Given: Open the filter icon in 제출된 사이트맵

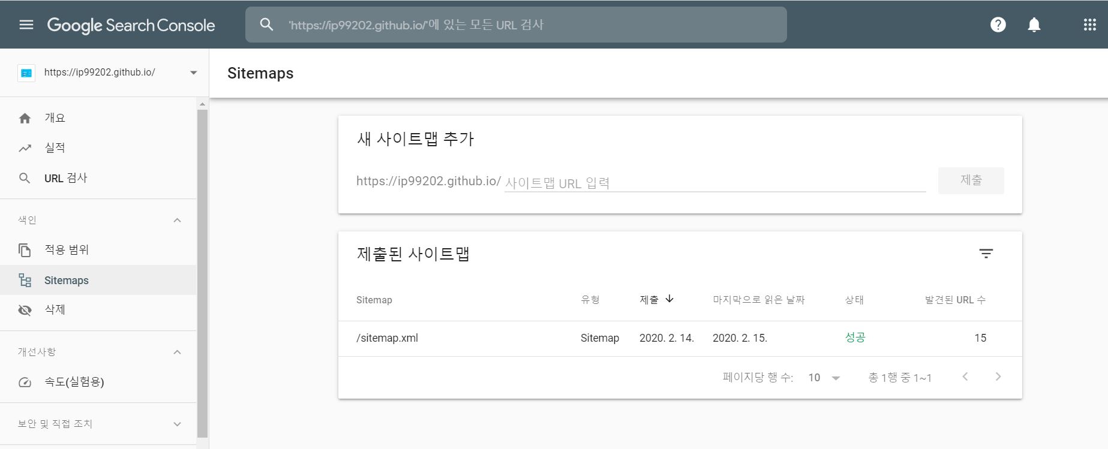Looking at the screenshot, I should (986, 254).
